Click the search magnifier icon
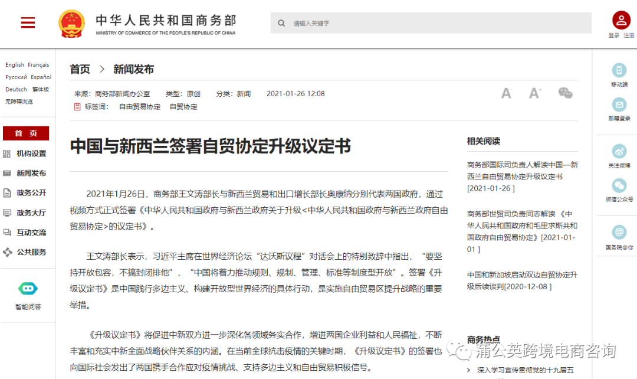The image size is (637, 379). [x=281, y=22]
